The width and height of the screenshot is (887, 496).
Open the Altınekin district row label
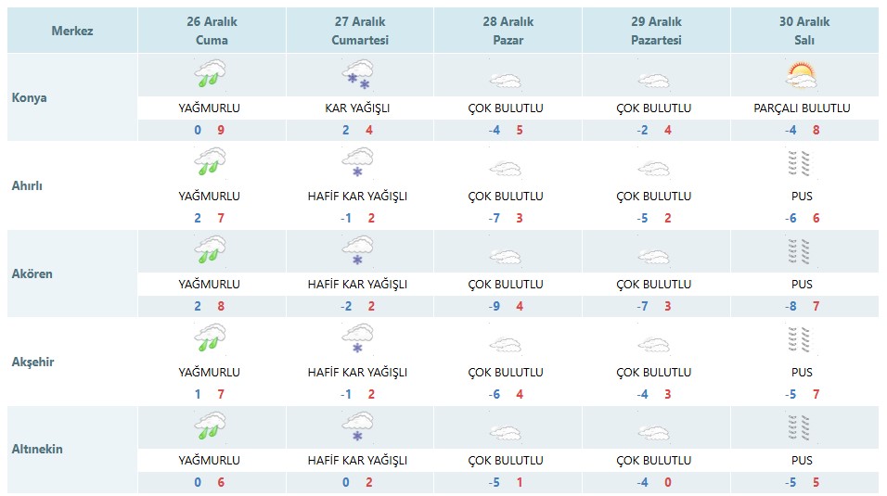click(x=37, y=449)
